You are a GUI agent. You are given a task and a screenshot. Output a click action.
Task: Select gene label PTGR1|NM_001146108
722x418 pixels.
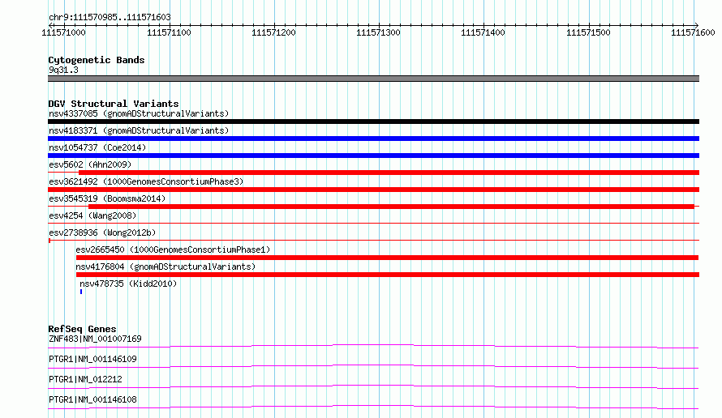(92, 399)
